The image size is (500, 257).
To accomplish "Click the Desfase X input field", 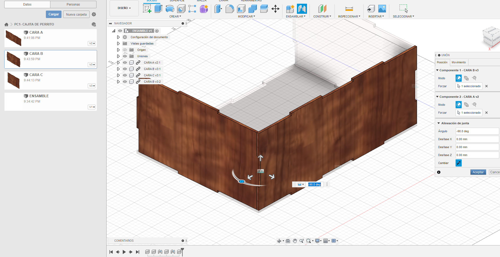I will pyautogui.click(x=477, y=139).
